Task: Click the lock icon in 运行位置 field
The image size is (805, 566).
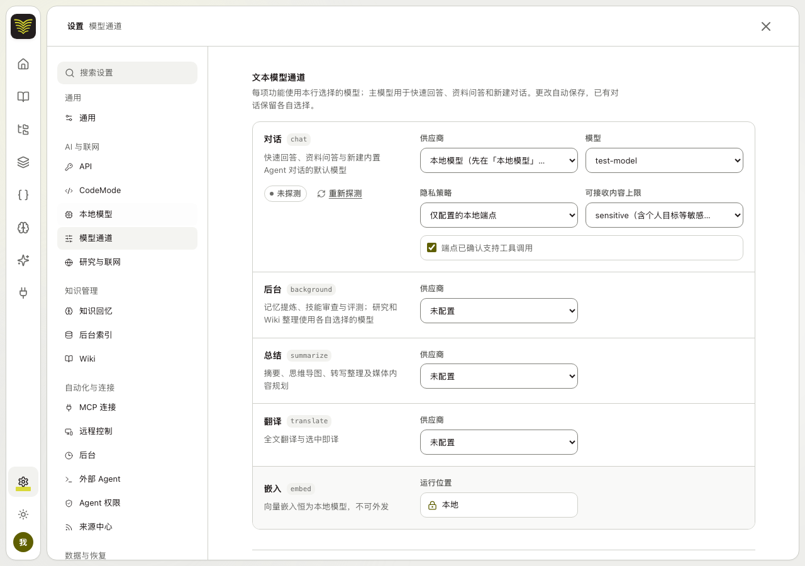Action: (432, 505)
